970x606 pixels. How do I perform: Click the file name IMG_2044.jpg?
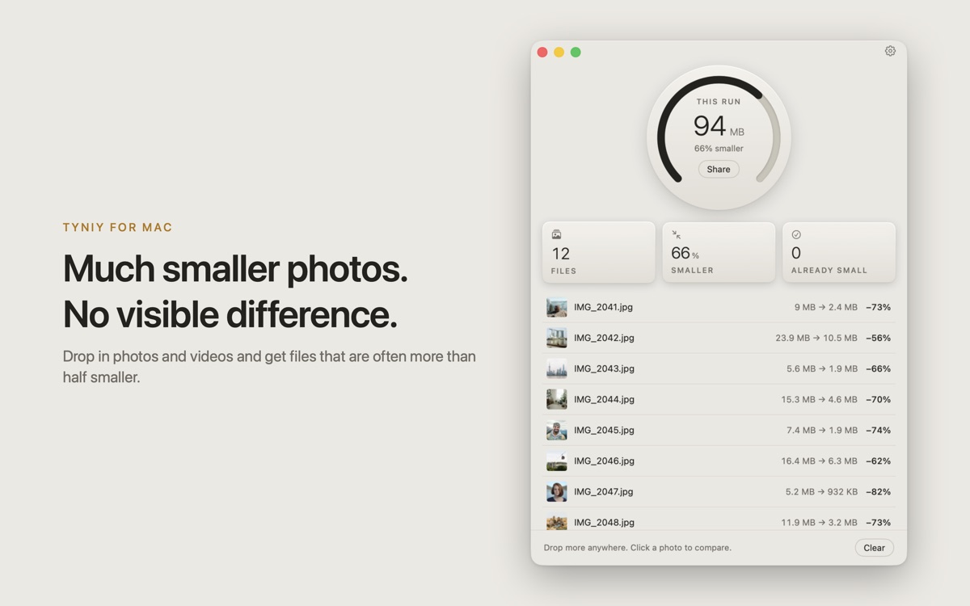click(604, 399)
